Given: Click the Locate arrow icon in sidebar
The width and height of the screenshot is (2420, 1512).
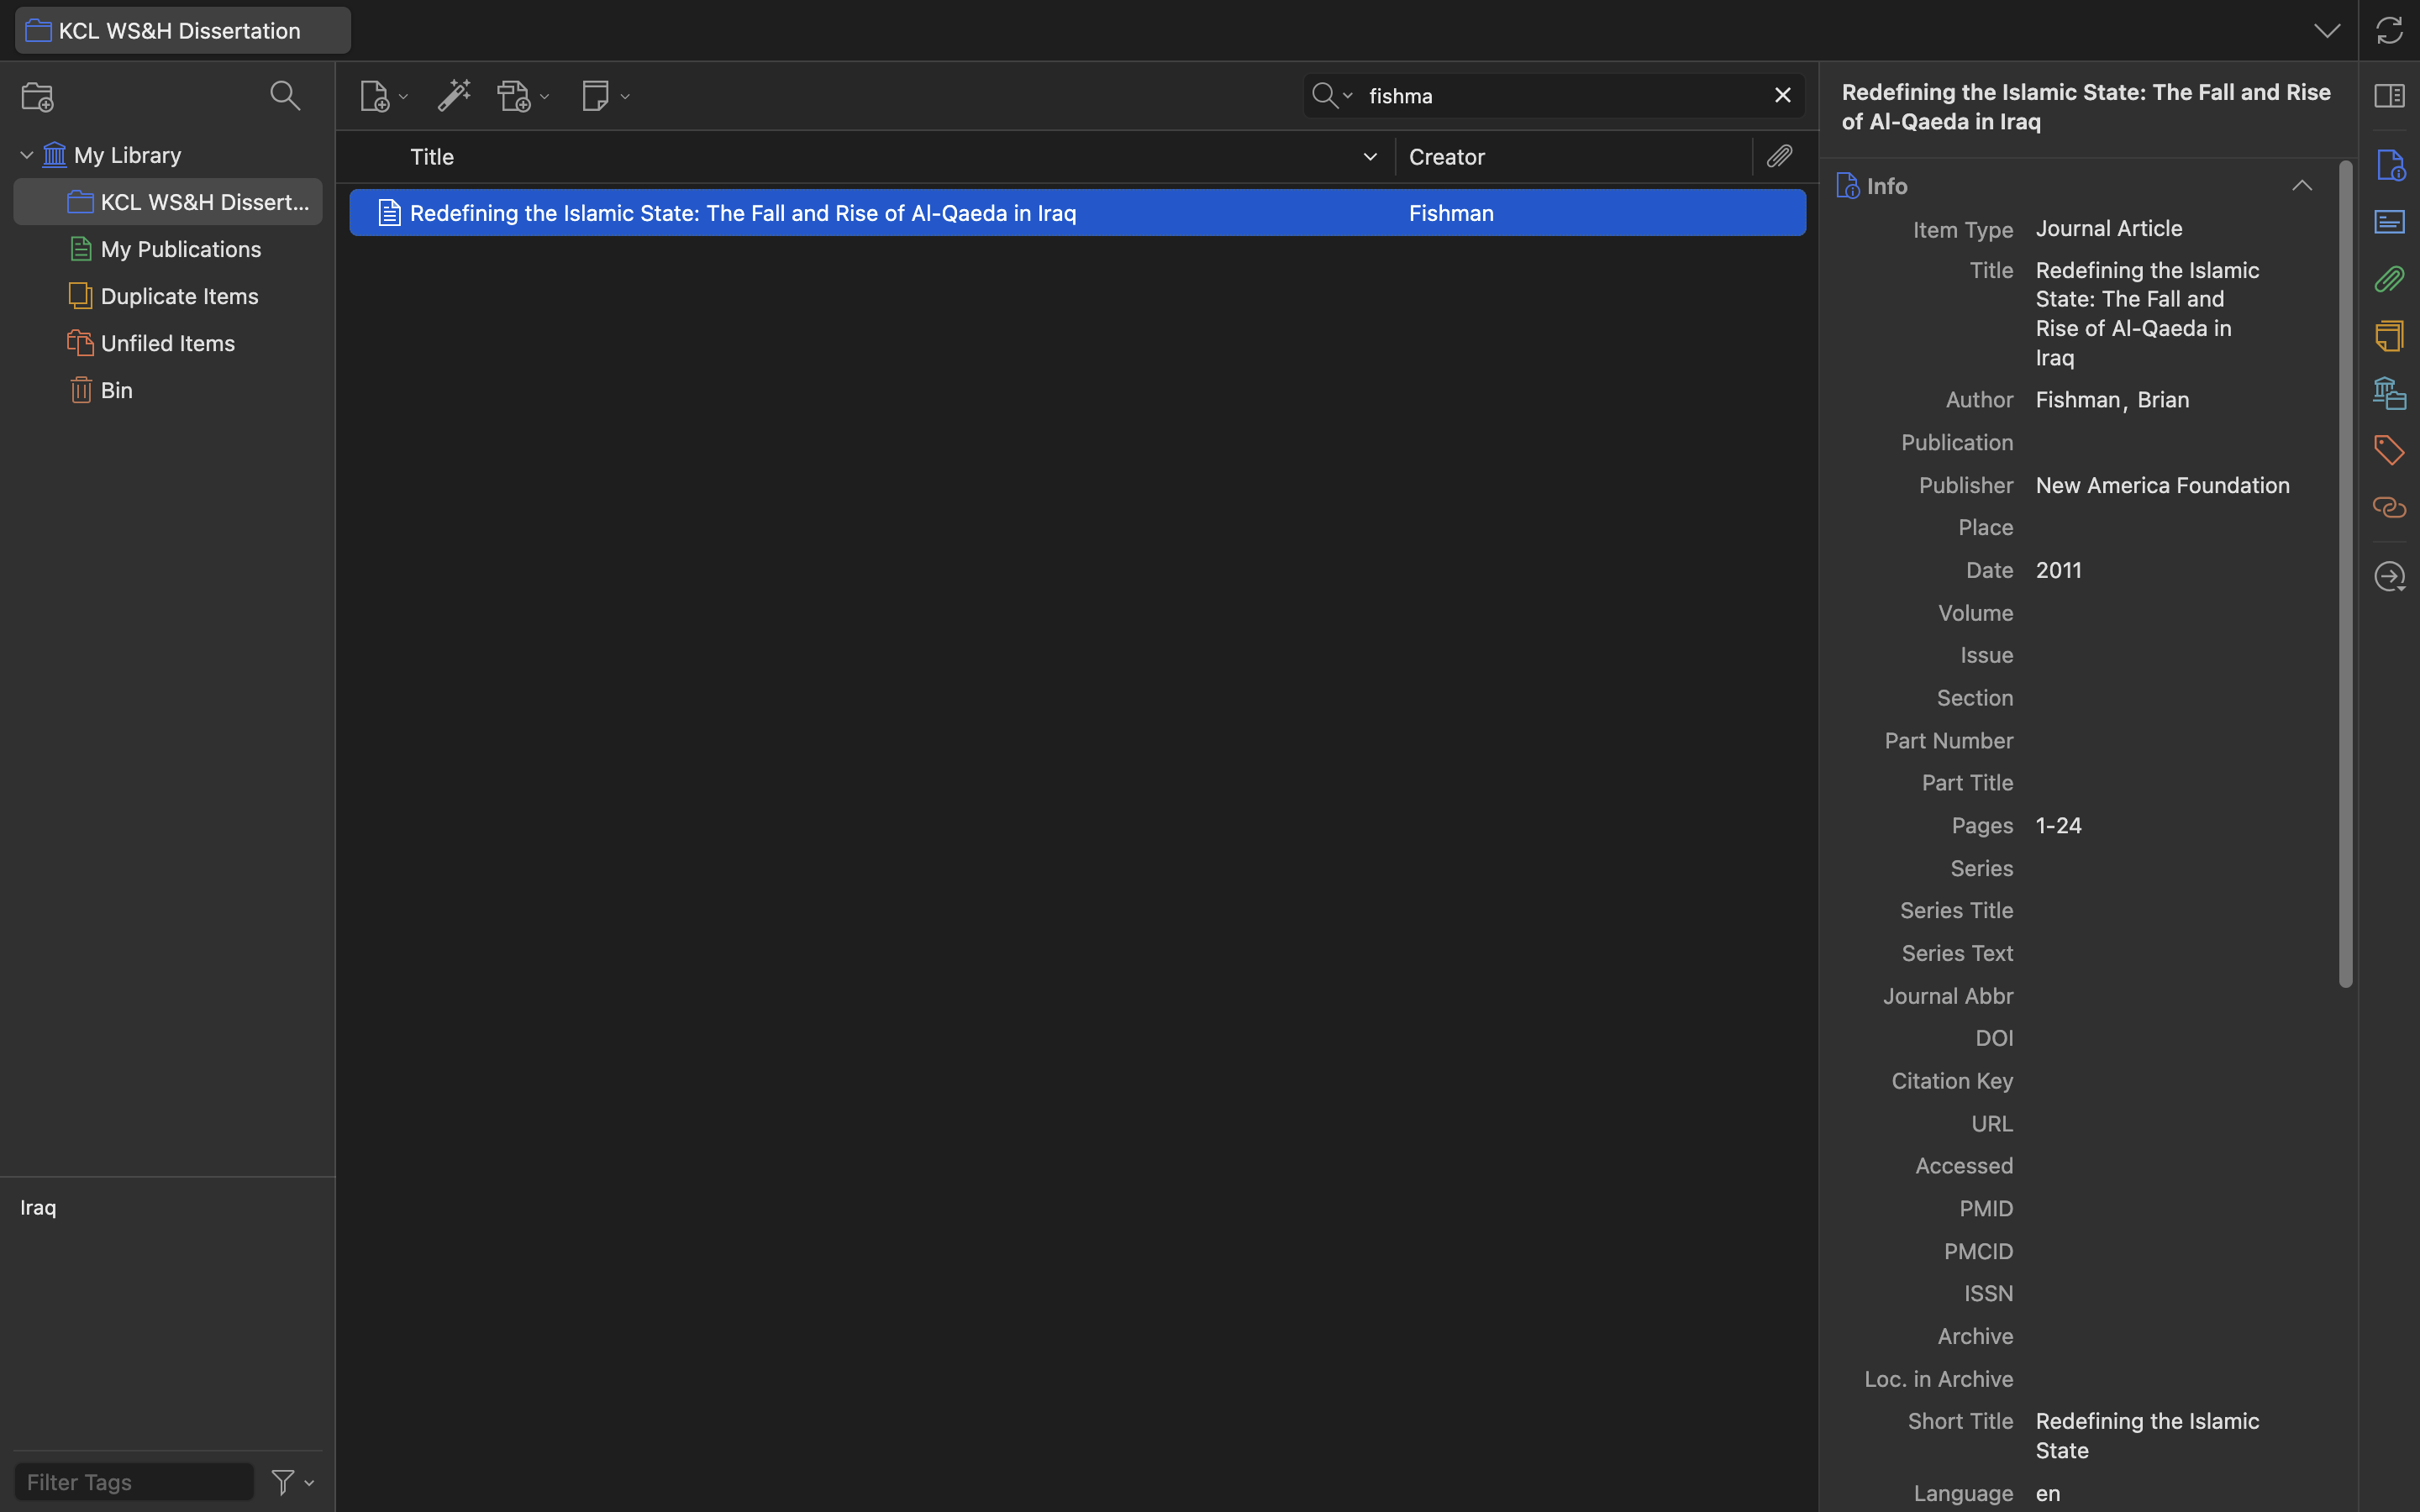Looking at the screenshot, I should pos(2389,577).
